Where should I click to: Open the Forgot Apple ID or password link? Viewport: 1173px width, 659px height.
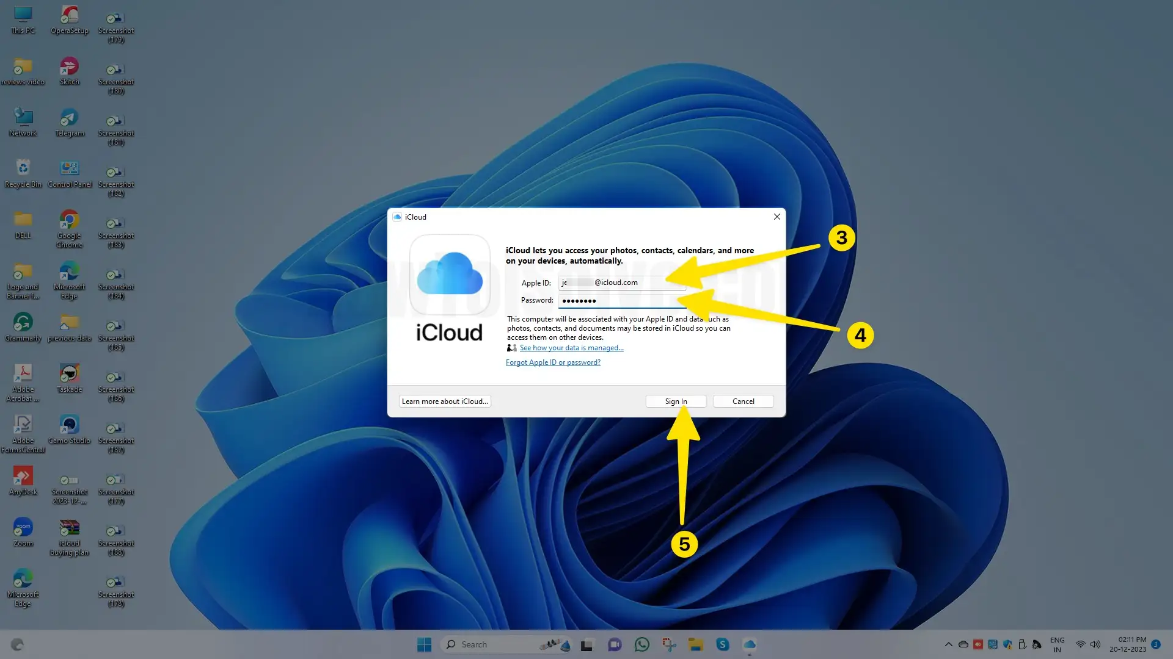pos(553,362)
